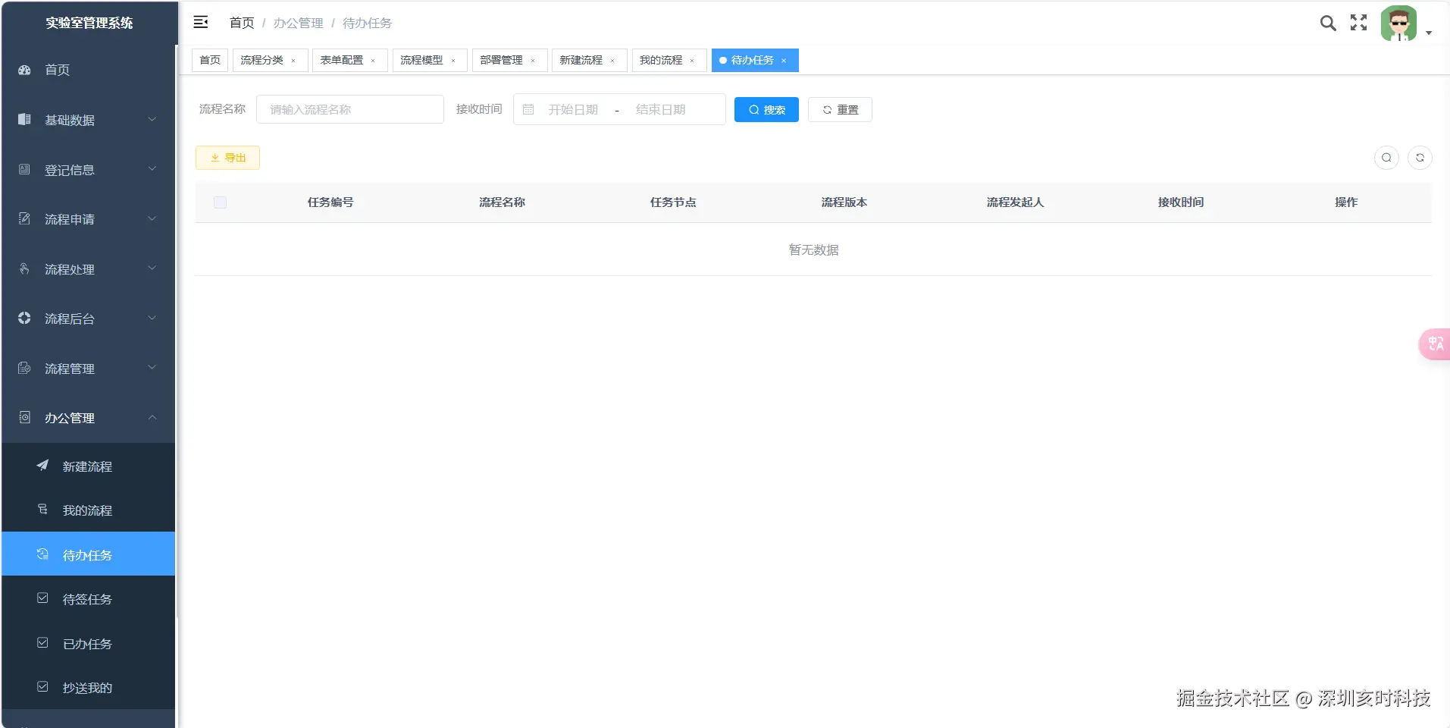Hide the search bar with round magnifier button
1450x728 pixels.
coord(1386,158)
